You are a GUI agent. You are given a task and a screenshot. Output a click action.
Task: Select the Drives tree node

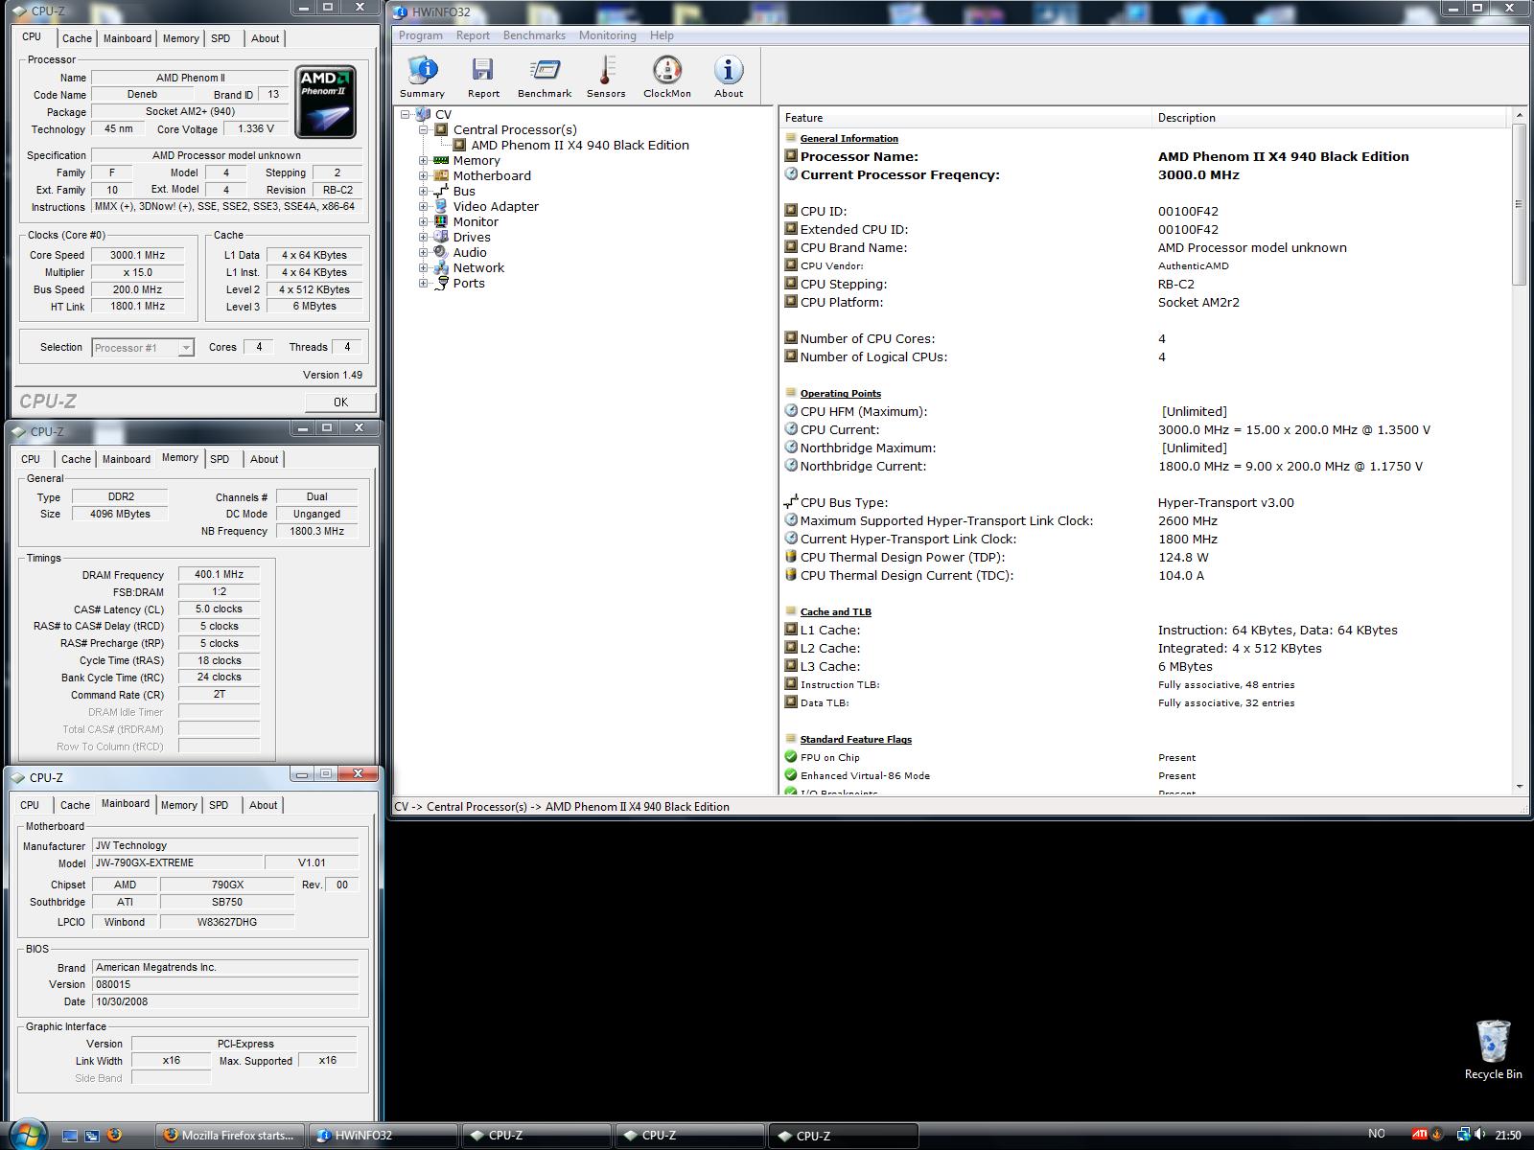472,238
